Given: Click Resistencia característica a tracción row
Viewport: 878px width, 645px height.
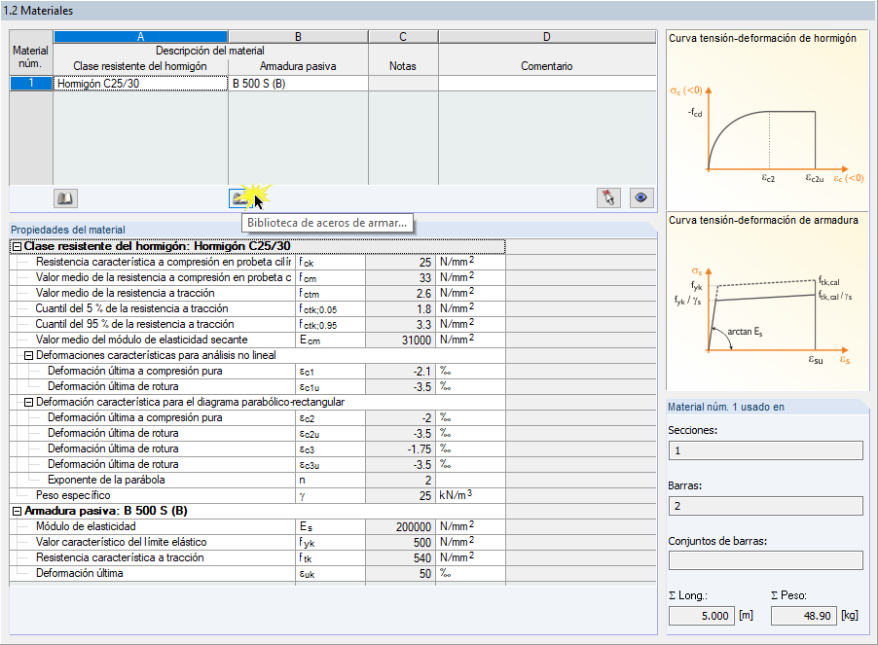Looking at the screenshot, I should click(x=120, y=557).
